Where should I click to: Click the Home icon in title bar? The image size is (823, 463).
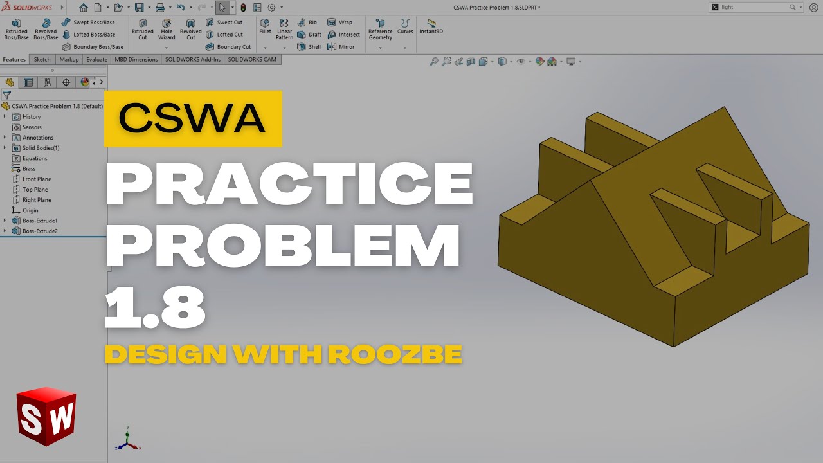(84, 8)
